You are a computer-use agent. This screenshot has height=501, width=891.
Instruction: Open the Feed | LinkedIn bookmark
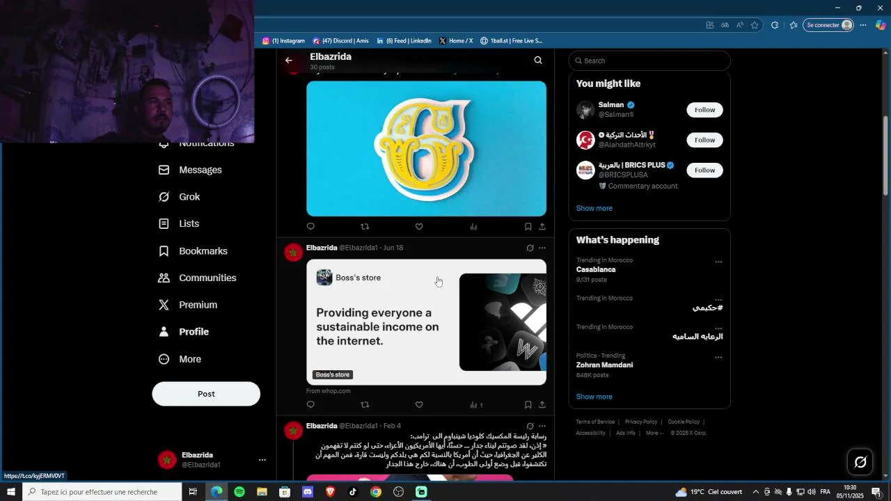[x=404, y=41]
